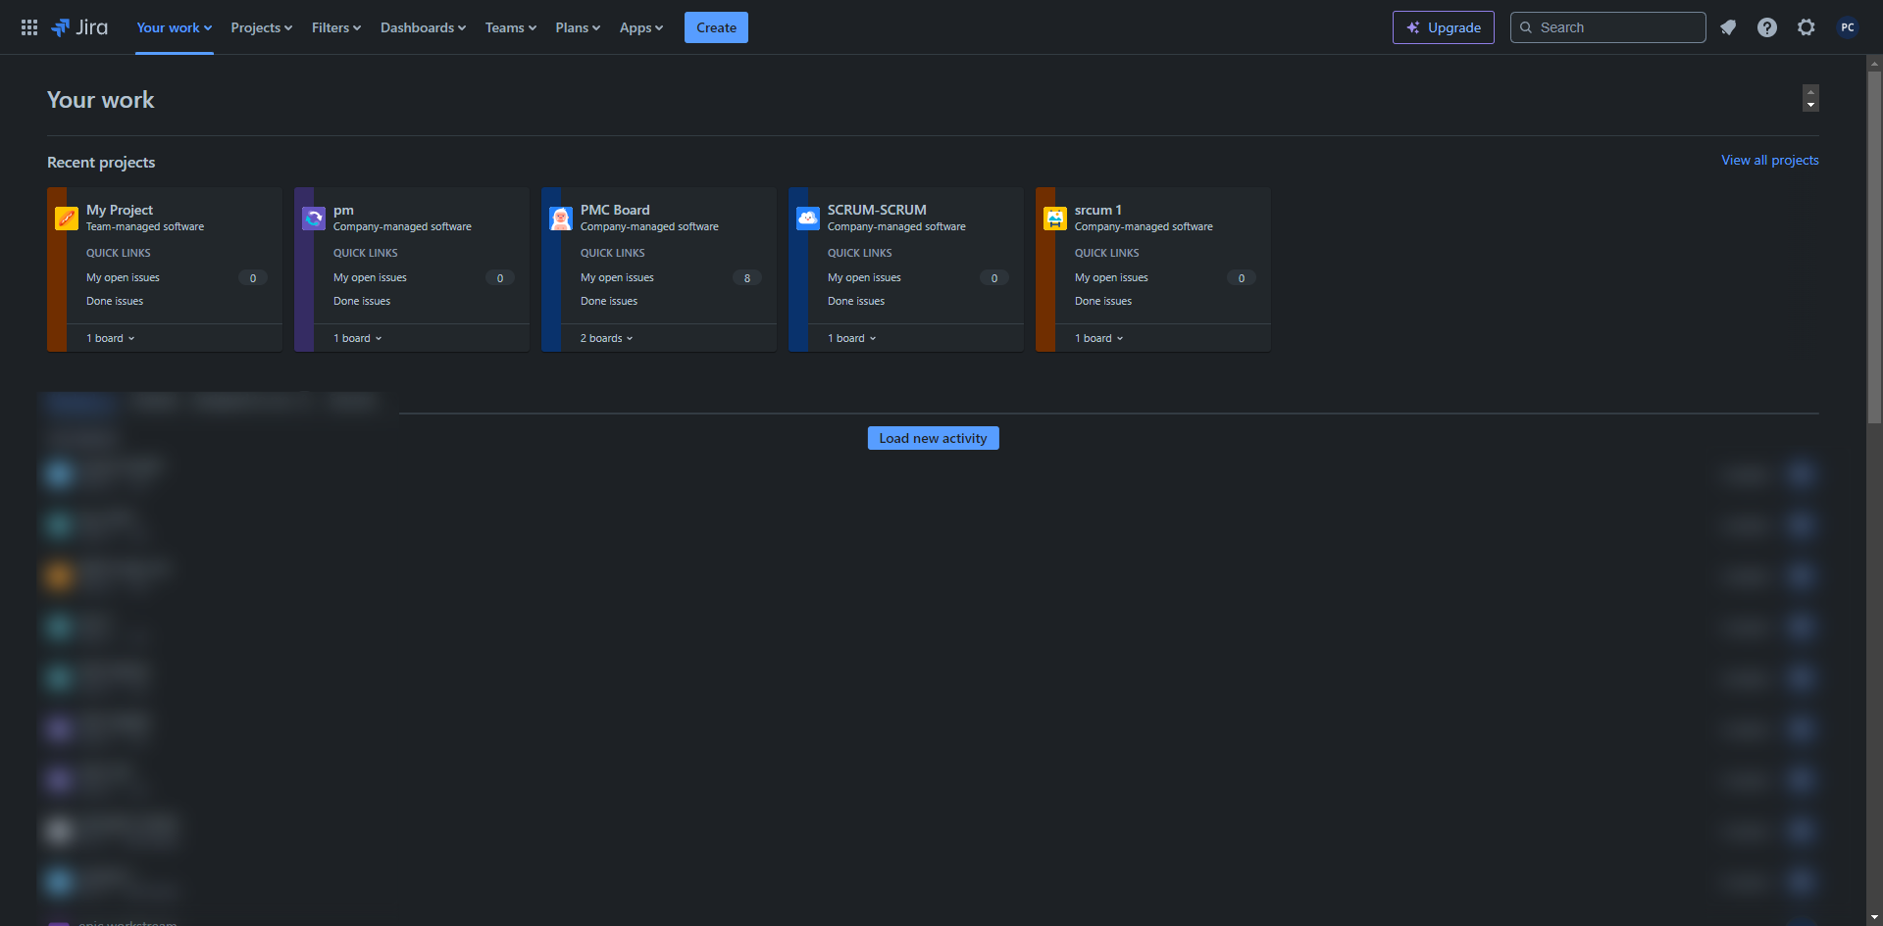The height and width of the screenshot is (926, 1883).
Task: Click the Upgrade button
Action: (x=1444, y=27)
